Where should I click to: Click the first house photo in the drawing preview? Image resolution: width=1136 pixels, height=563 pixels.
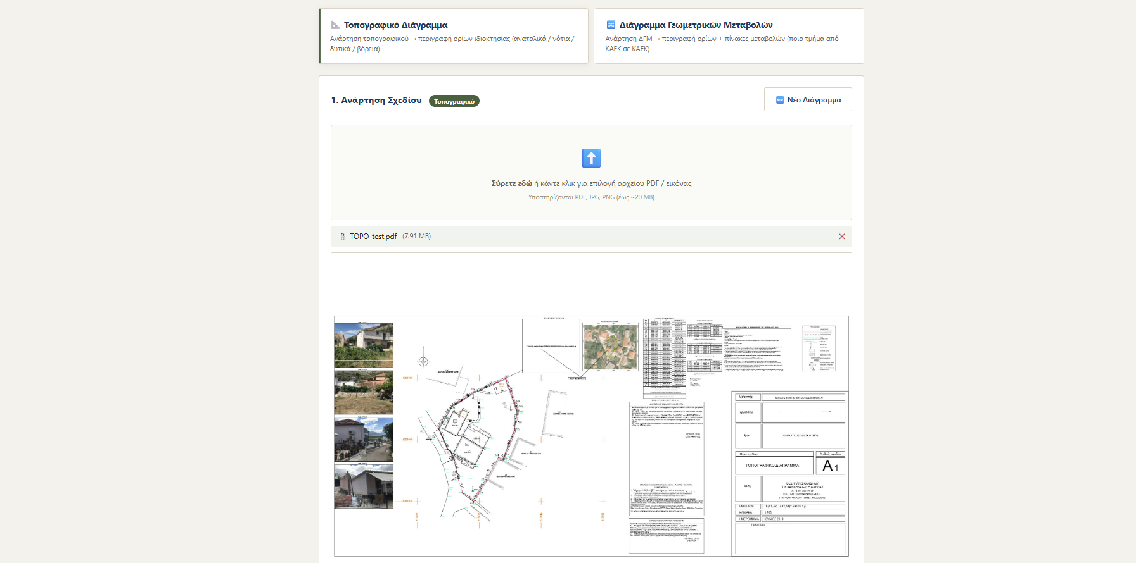coord(364,345)
